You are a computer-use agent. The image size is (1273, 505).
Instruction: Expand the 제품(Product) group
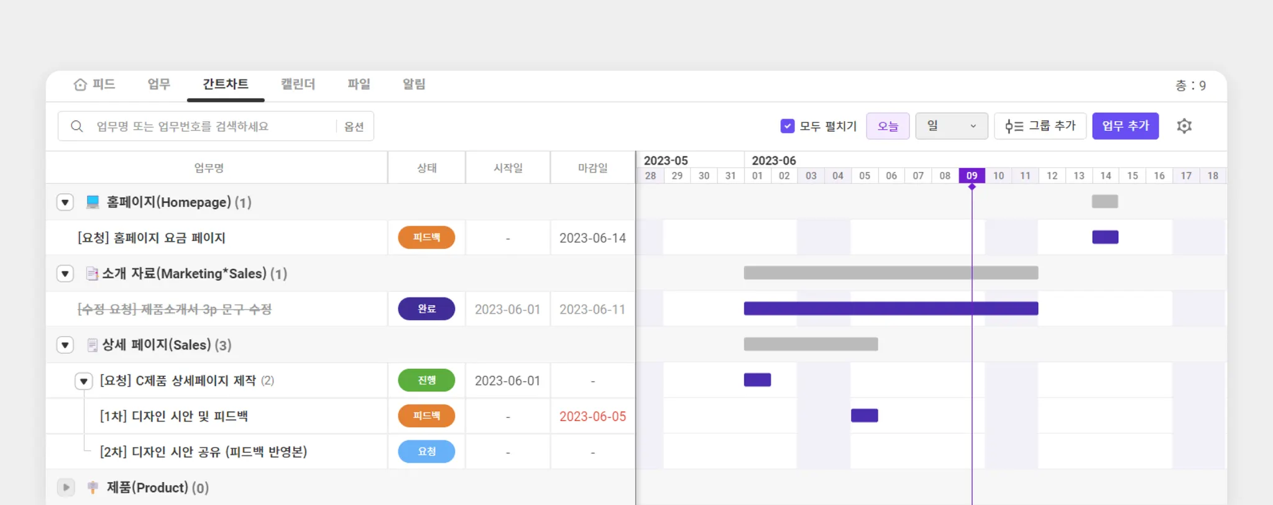[x=65, y=488]
